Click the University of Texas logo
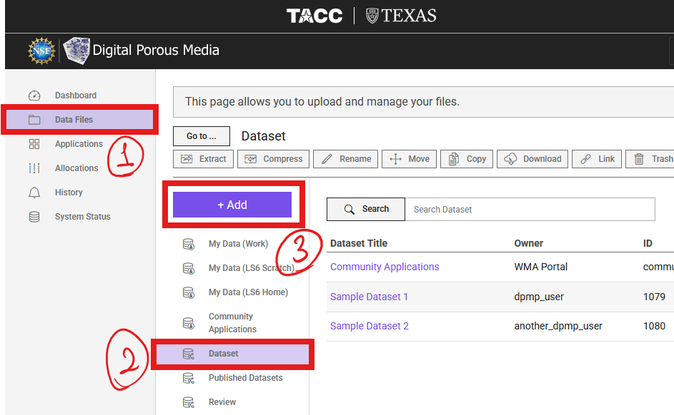674x415 pixels. point(401,16)
